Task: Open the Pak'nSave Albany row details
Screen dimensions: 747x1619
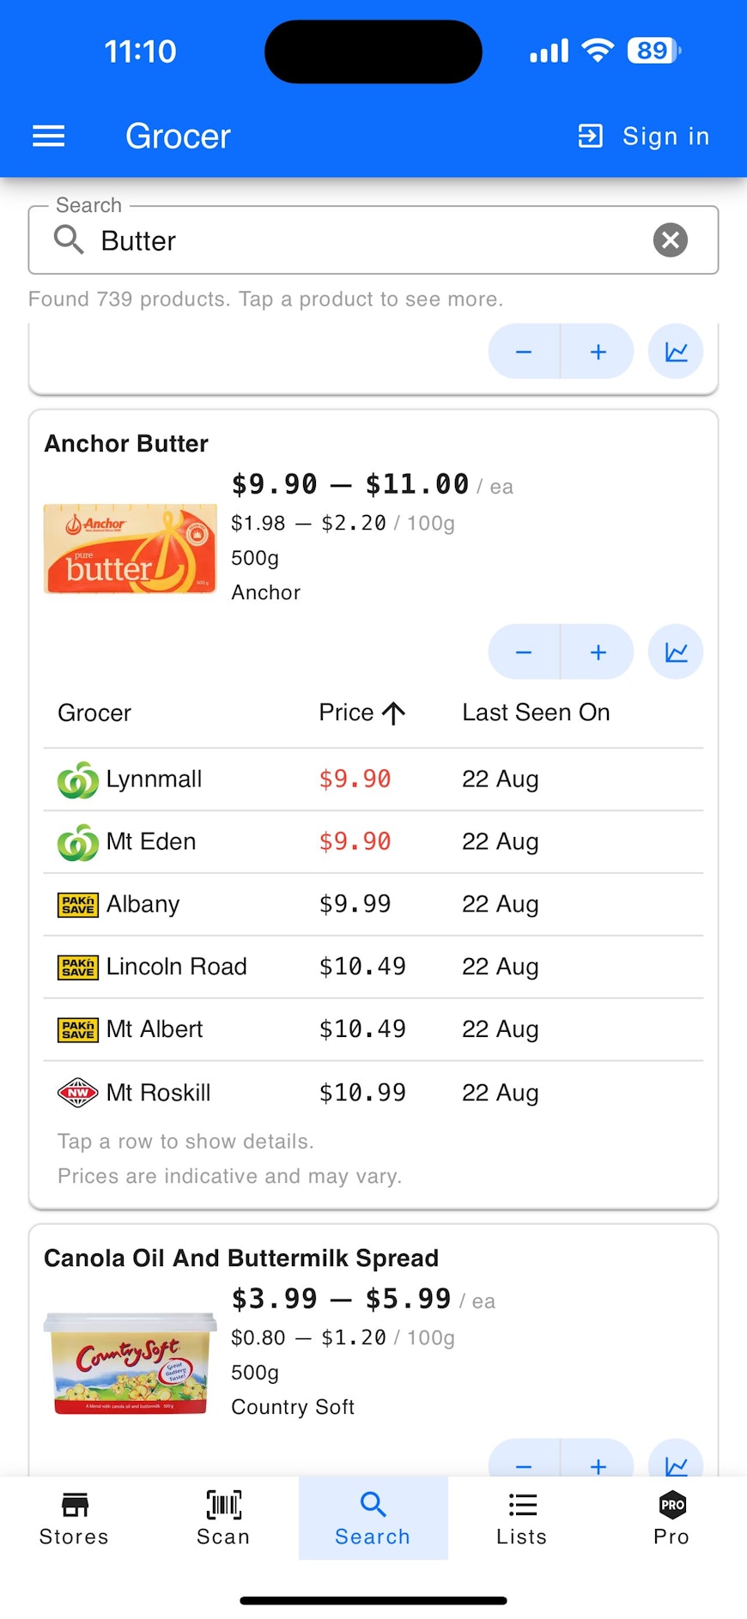Action: (373, 904)
